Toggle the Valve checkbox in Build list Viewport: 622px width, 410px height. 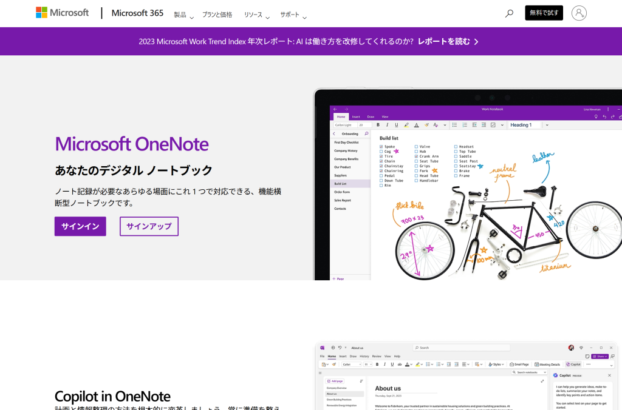(416, 147)
